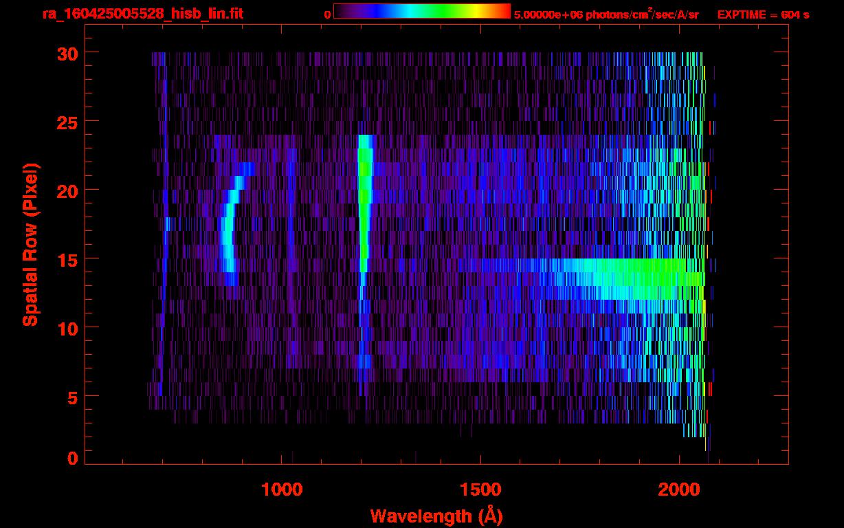This screenshot has height=528, width=844.
Task: Click the 1000 tick label on wavelength axis
Action: pos(282,489)
